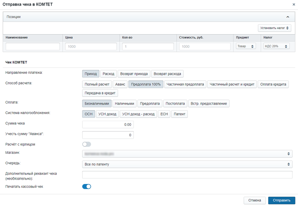The image size is (298, 206).
Task: Choose Аванс payment method
Action: click(x=120, y=84)
